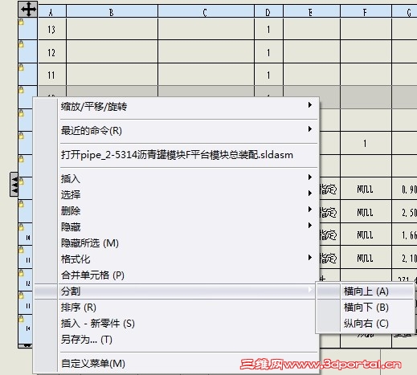Select 横向下 (B) in split submenu
This screenshot has width=417, height=375.
click(x=366, y=308)
